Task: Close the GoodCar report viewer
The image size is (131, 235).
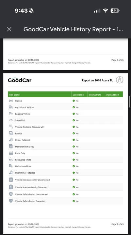Action: [x=9, y=29]
